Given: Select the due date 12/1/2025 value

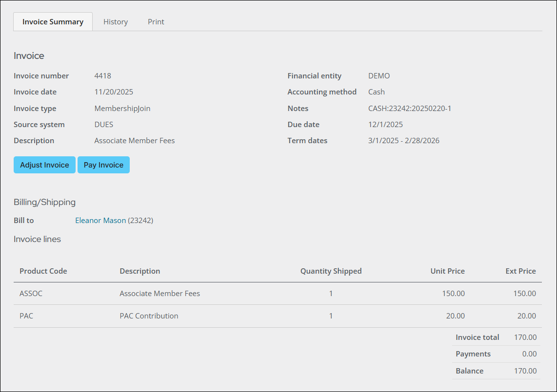Looking at the screenshot, I should tap(385, 124).
